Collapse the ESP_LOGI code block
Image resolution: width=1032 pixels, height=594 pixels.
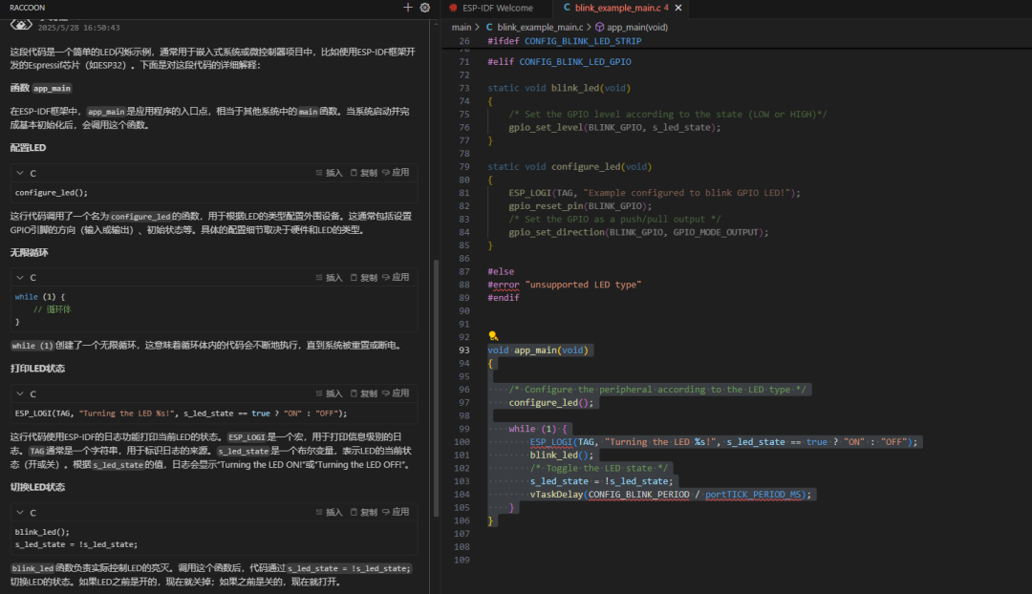click(20, 393)
